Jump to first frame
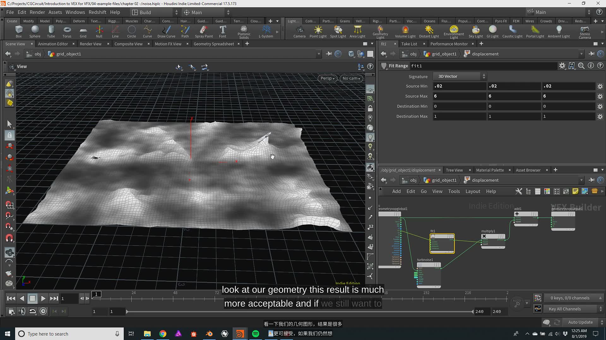The width and height of the screenshot is (606, 340). (x=11, y=298)
